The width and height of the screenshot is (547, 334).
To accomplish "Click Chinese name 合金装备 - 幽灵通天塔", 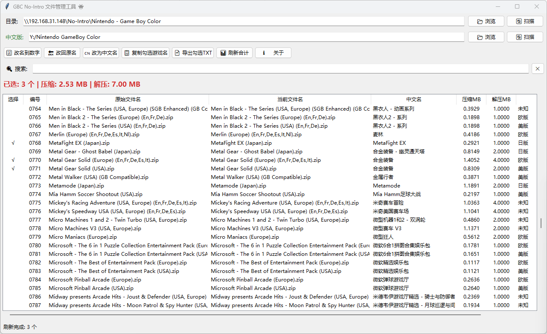I will (399, 152).
